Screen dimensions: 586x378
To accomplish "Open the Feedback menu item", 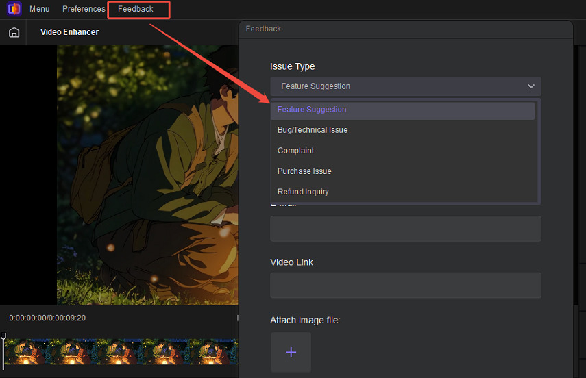I will coord(136,9).
